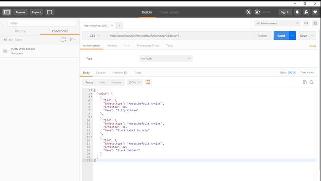Open the No Auth type dropdown
Viewport: 321px width, 181px height.
pos(166,59)
